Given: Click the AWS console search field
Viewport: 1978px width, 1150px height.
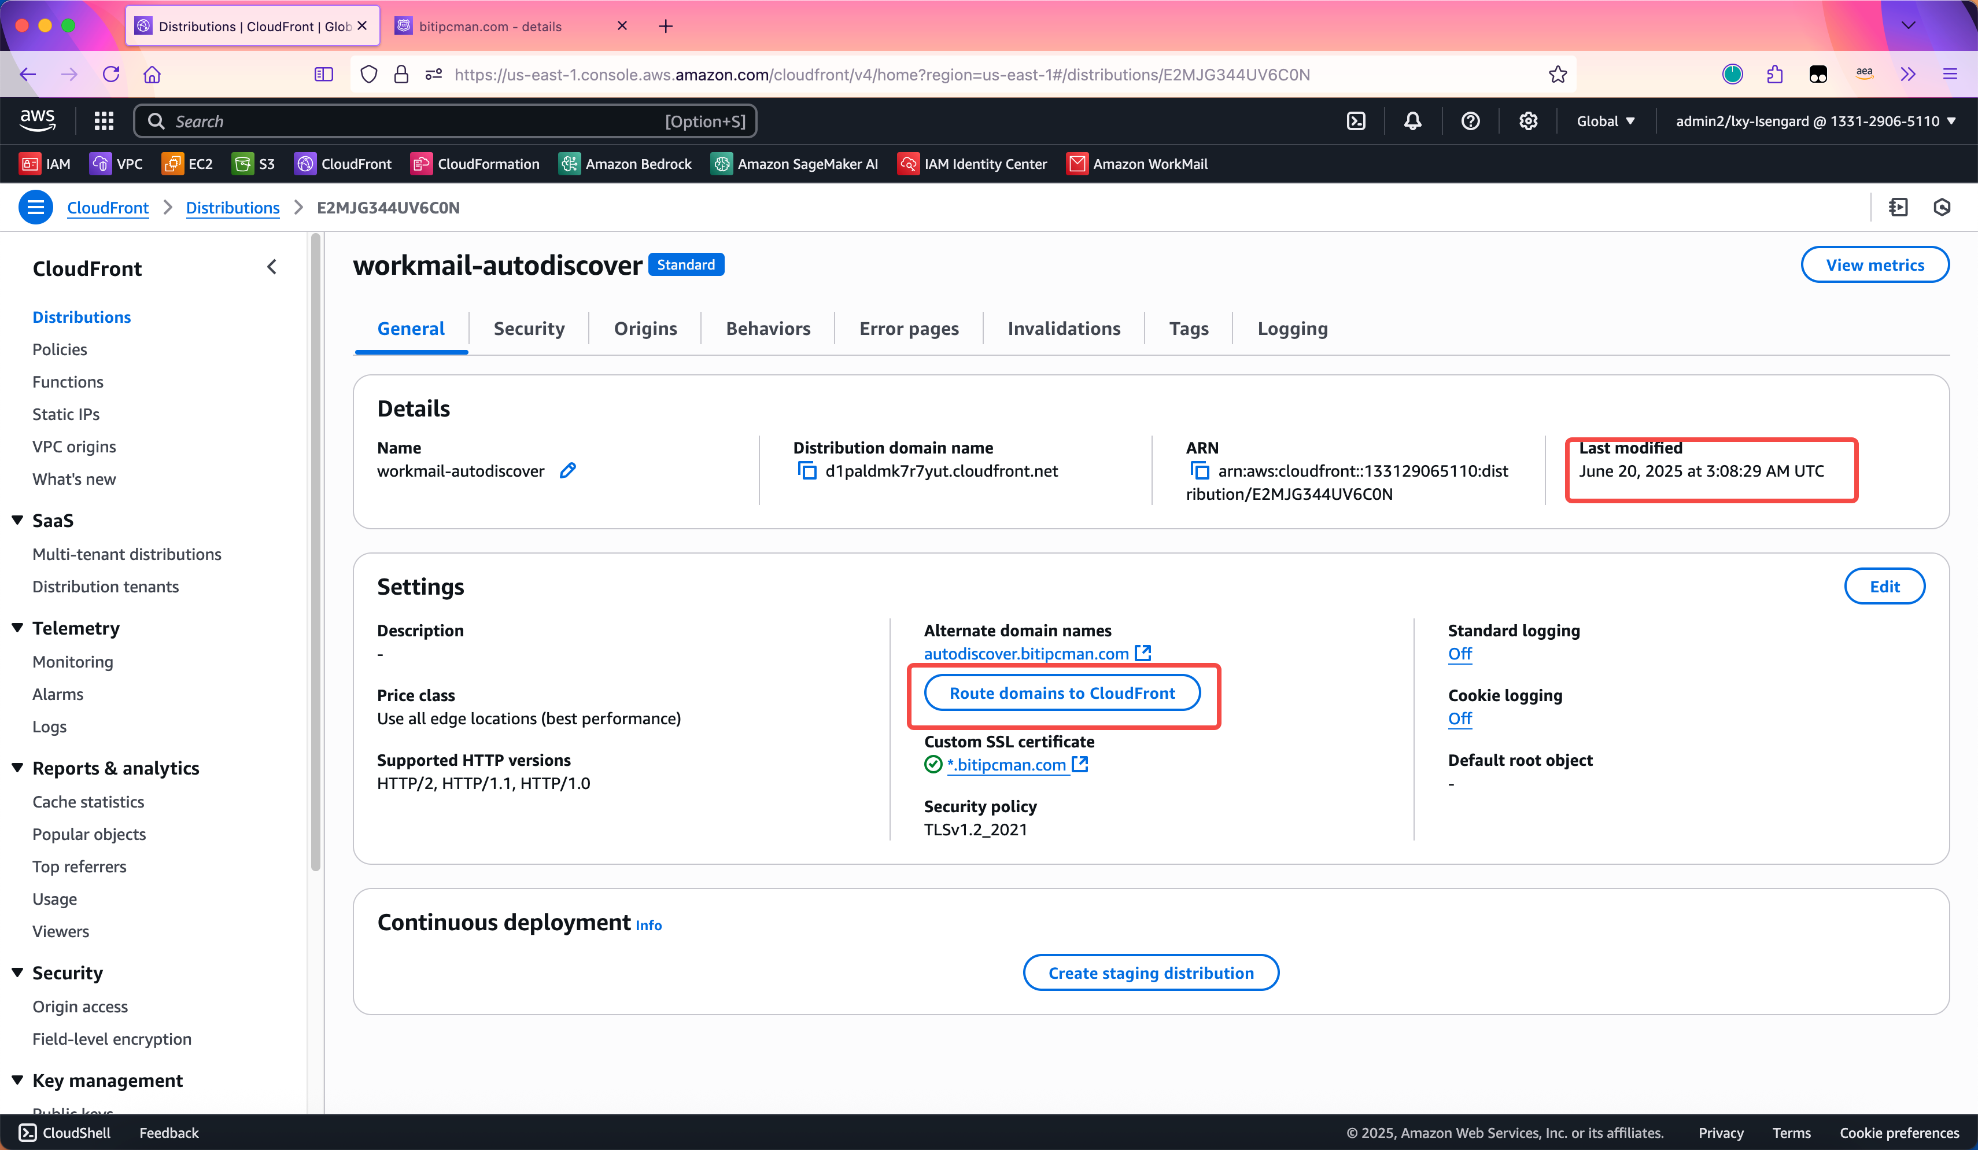Looking at the screenshot, I should pos(445,121).
